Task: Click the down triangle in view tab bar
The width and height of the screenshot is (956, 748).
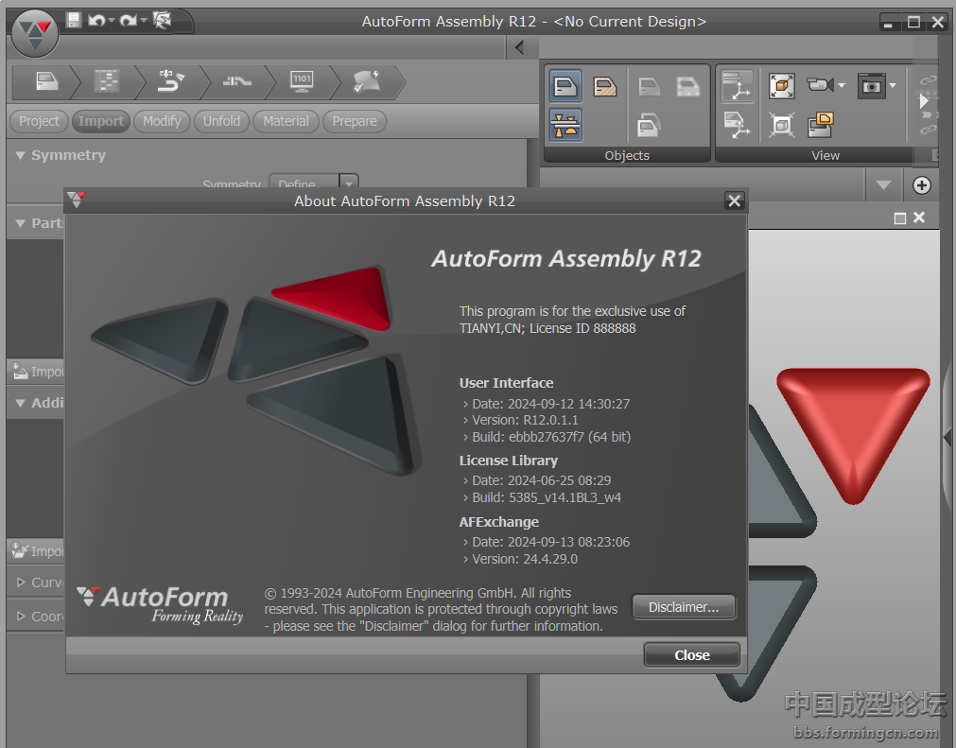Action: [883, 184]
